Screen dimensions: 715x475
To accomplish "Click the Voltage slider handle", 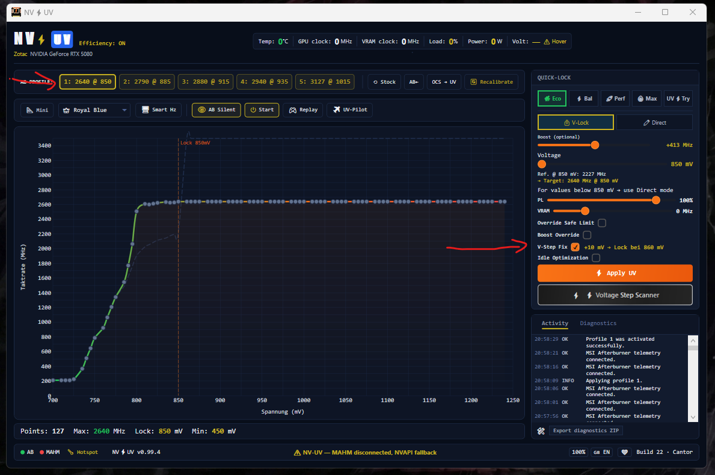I will 542,164.
